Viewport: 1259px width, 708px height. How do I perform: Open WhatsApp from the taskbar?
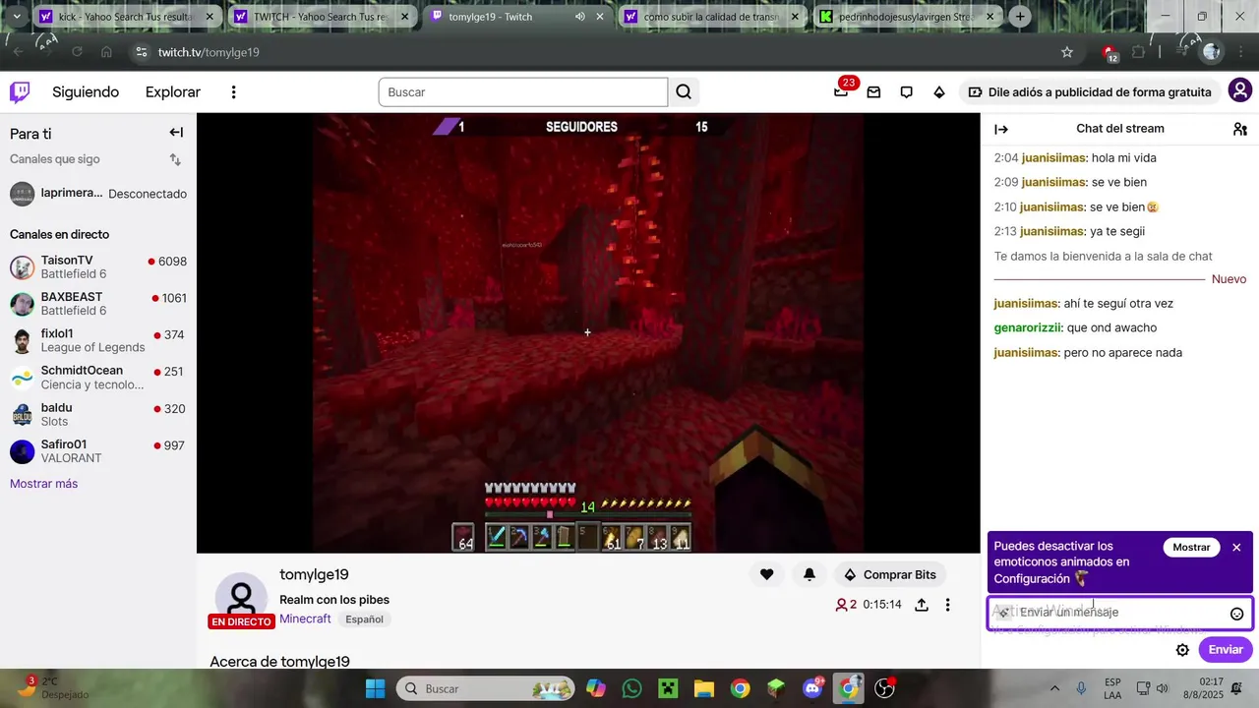pyautogui.click(x=631, y=688)
